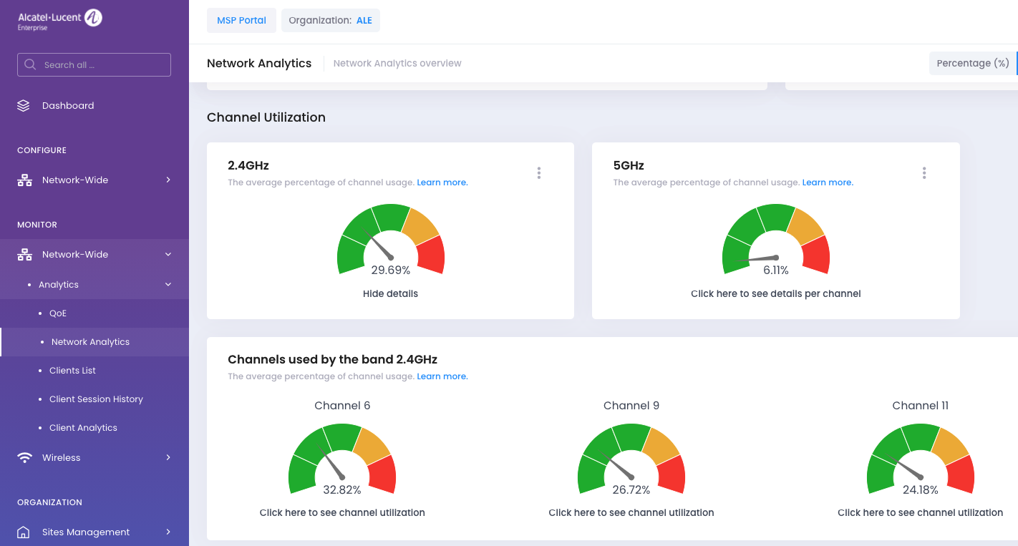Click the 5GHz utilization gauge

click(x=776, y=239)
